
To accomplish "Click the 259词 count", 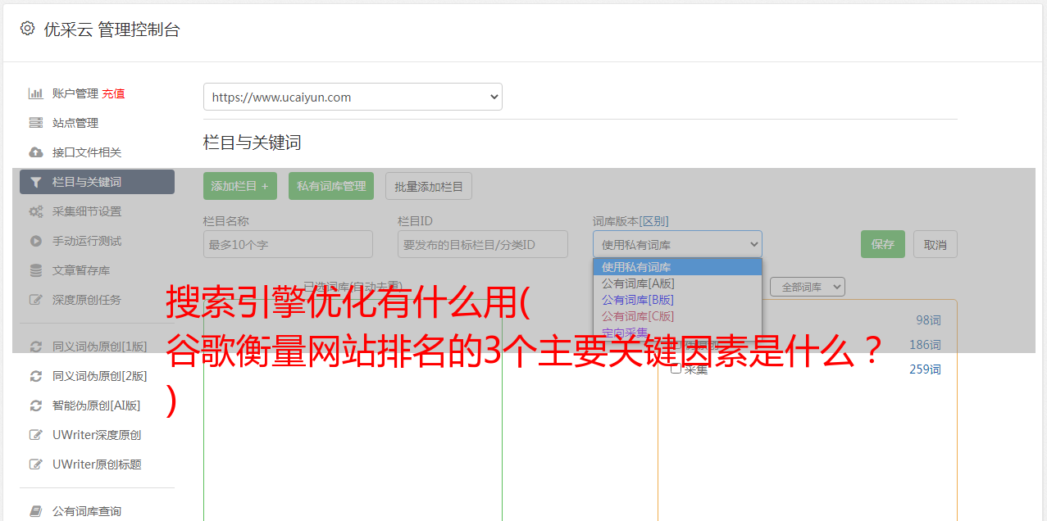I will [925, 369].
